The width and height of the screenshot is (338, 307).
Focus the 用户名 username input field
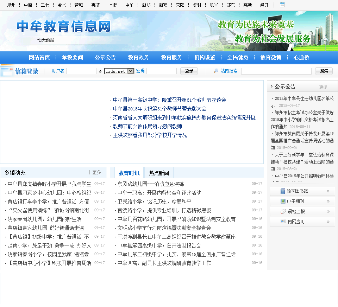[x=81, y=71]
